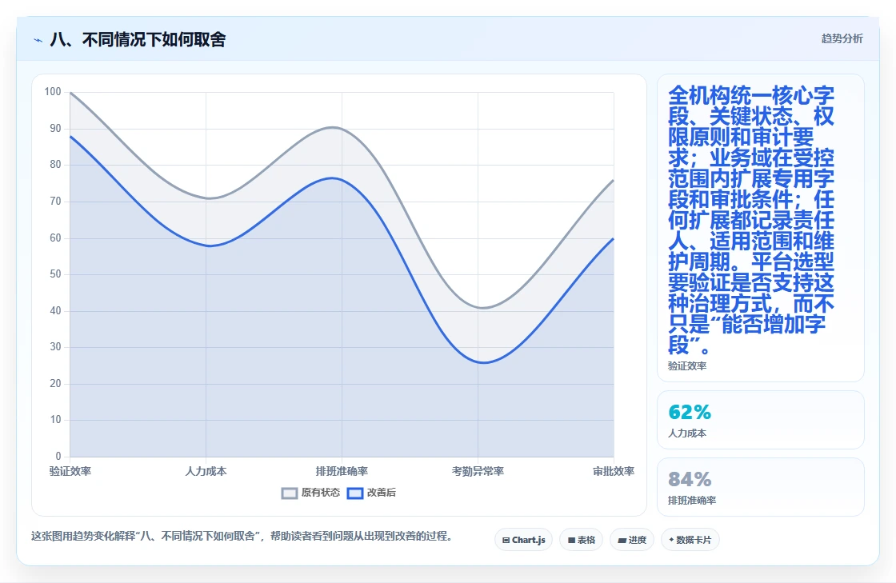Toggle the 原有状态 legend item
Viewport: 896px width, 583px height.
coord(310,493)
